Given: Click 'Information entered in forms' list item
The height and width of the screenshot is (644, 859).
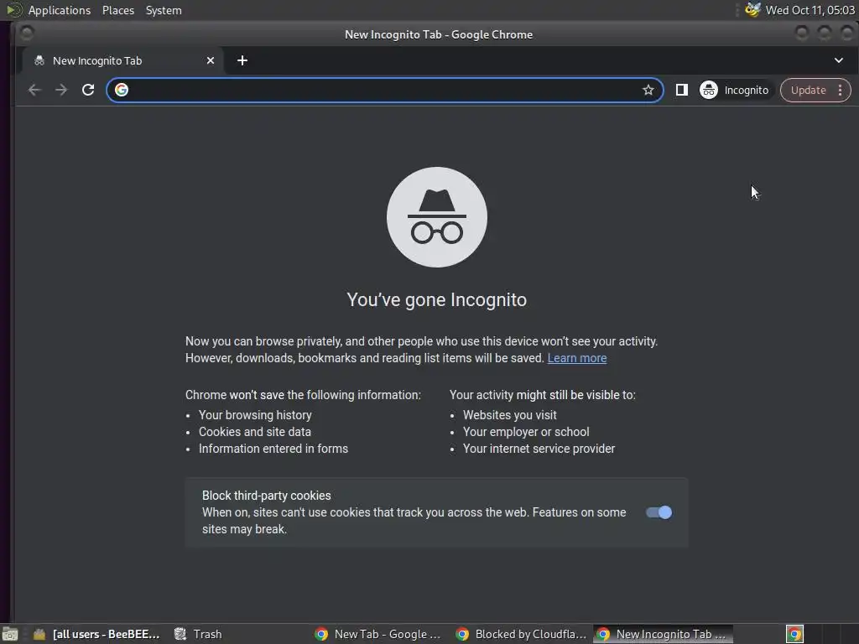Looking at the screenshot, I should (x=273, y=449).
